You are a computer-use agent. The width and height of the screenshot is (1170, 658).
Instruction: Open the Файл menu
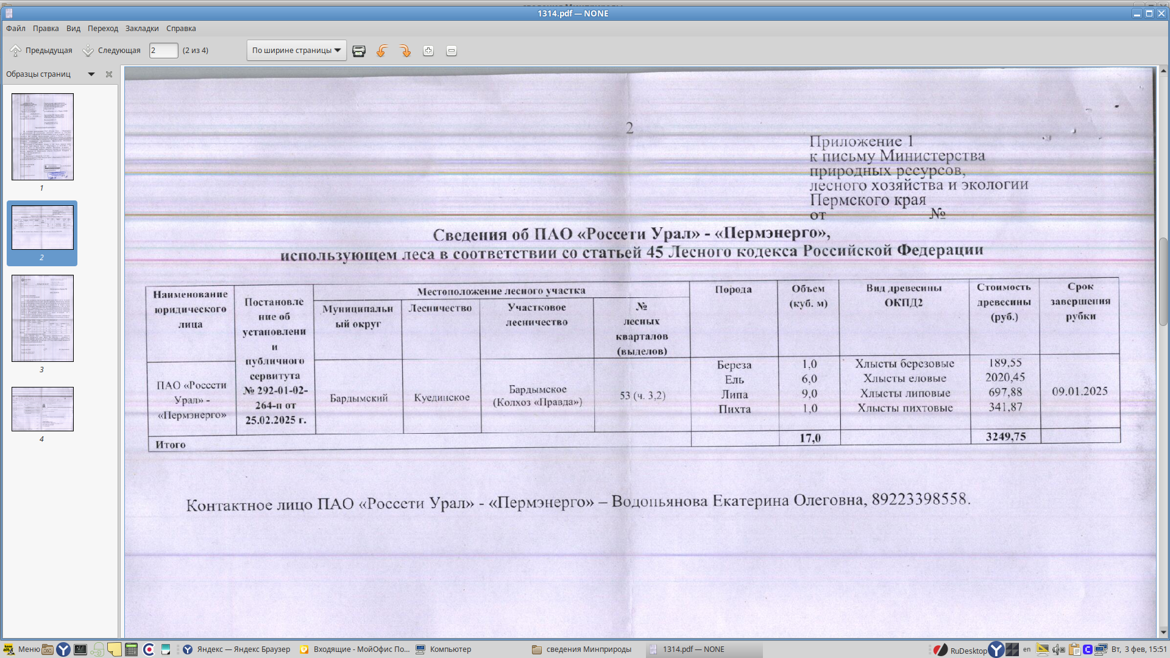pyautogui.click(x=16, y=29)
